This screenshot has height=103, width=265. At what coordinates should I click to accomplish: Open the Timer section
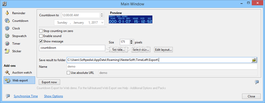[16, 43]
